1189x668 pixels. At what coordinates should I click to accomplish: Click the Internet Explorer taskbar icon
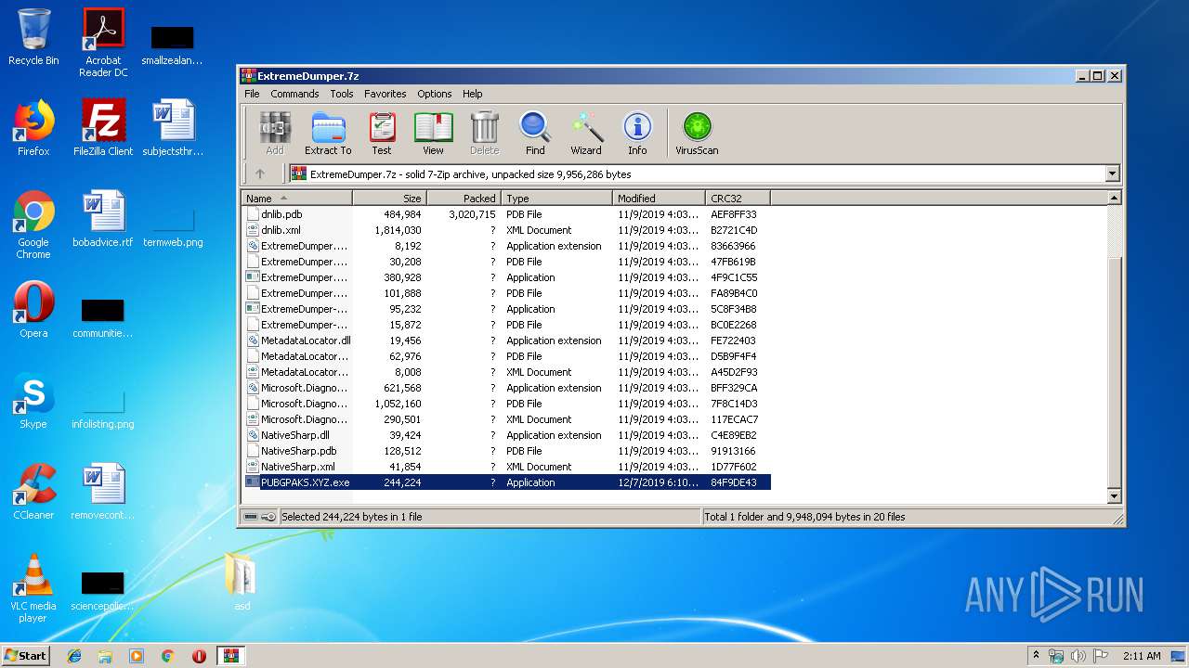click(x=74, y=656)
